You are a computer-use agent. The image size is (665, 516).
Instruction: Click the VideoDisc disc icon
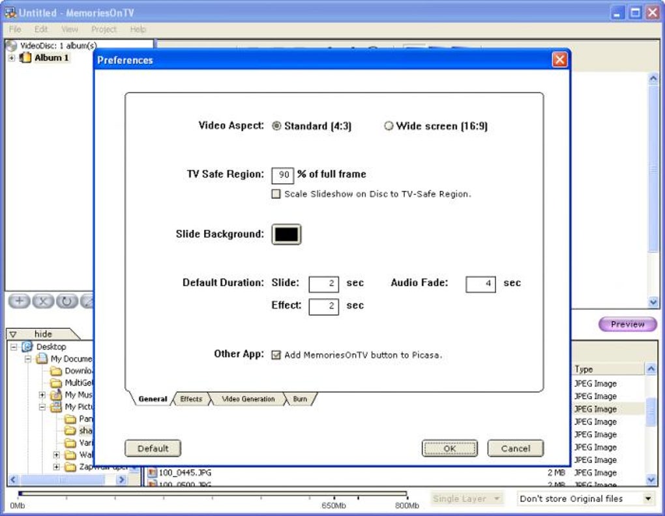(12, 46)
